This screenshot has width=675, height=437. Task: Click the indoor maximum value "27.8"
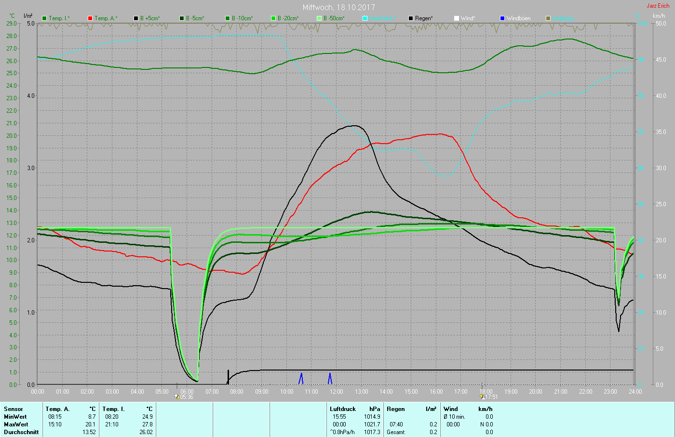click(x=147, y=424)
